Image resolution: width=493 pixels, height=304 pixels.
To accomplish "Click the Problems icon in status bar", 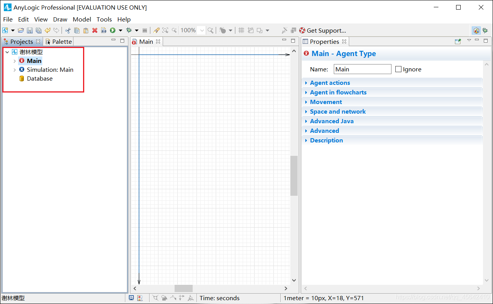I will [140, 298].
